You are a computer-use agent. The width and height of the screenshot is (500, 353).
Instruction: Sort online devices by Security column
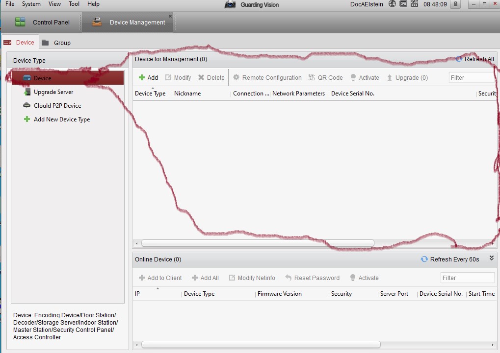341,294
